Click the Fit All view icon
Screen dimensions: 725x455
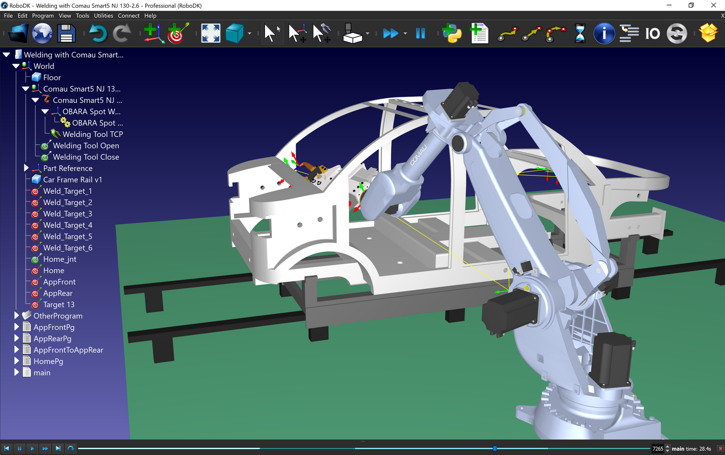click(x=211, y=34)
